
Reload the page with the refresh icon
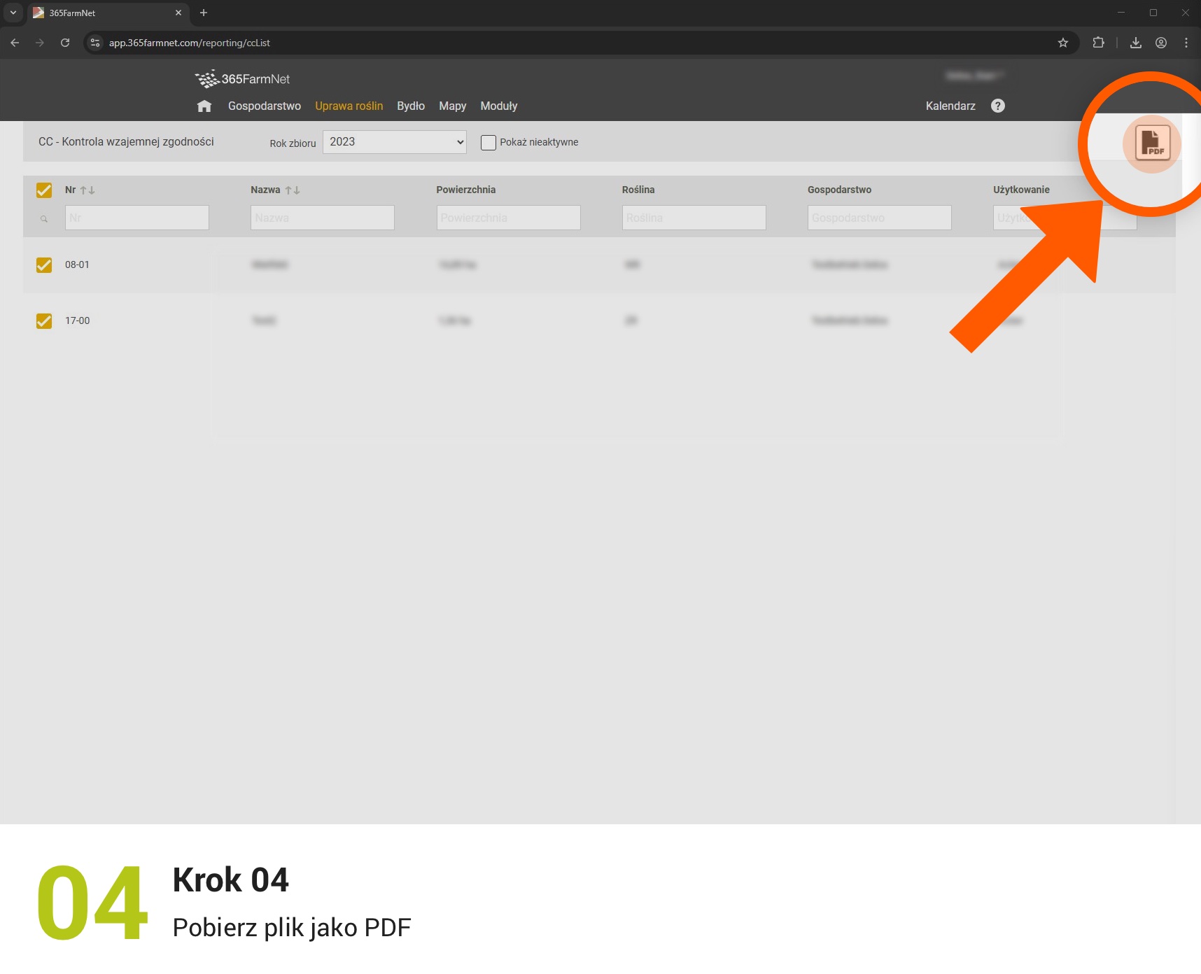coord(65,43)
